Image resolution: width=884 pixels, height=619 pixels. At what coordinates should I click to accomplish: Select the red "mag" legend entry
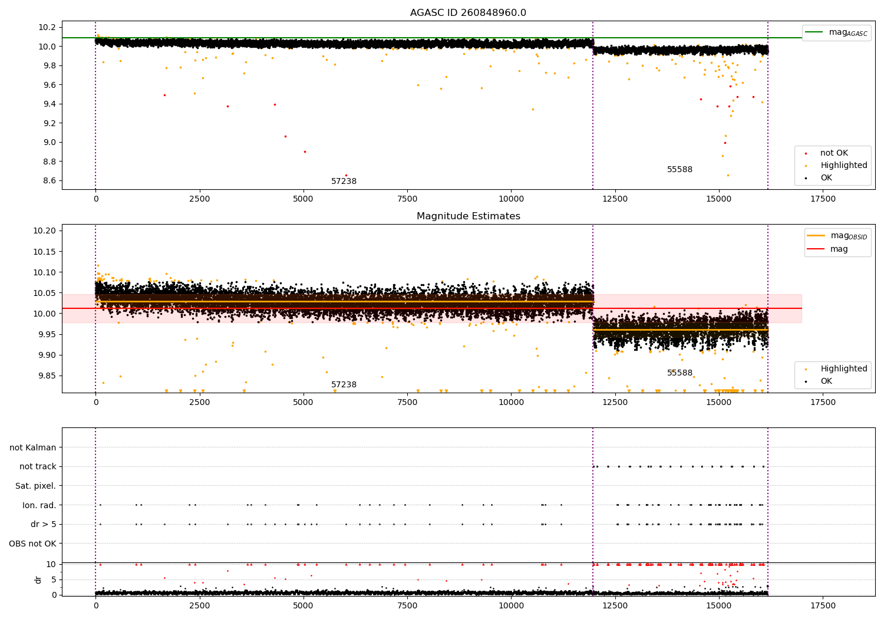[x=828, y=249]
